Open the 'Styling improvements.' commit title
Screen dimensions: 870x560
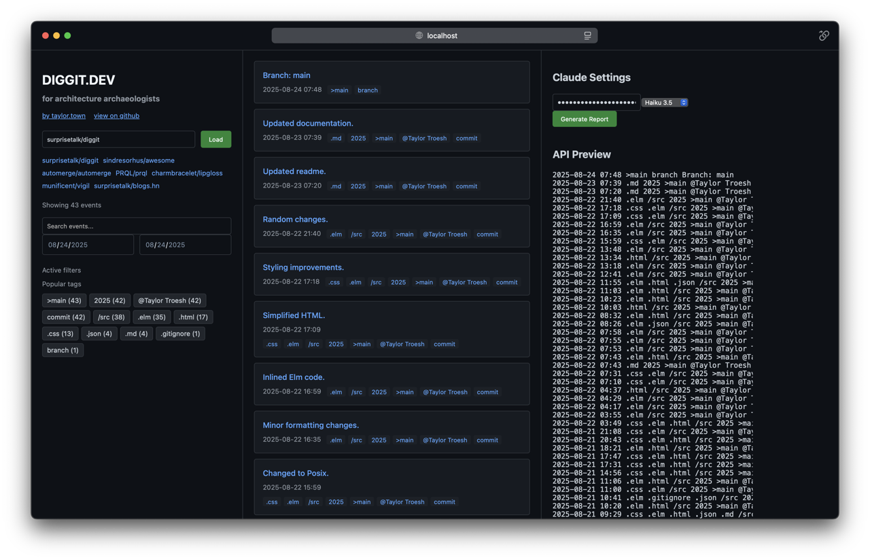point(303,267)
